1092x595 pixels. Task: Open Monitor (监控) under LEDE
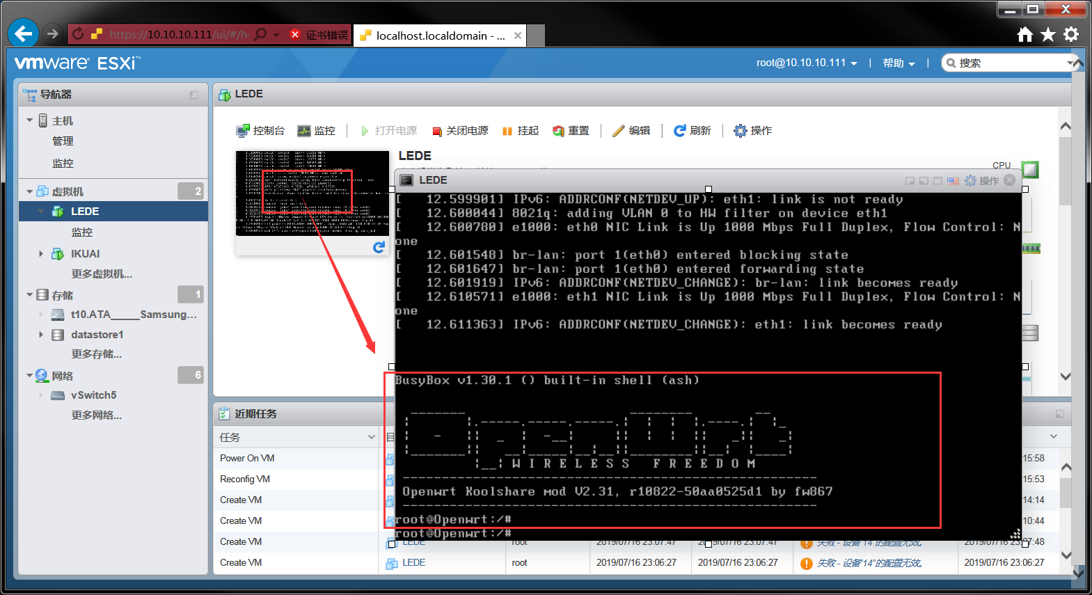click(82, 232)
